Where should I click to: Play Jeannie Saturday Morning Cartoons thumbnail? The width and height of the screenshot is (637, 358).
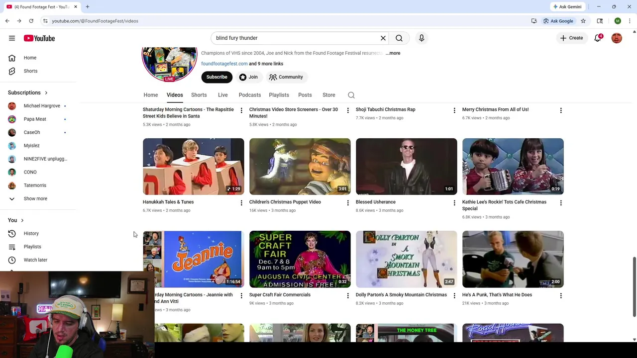[193, 259]
